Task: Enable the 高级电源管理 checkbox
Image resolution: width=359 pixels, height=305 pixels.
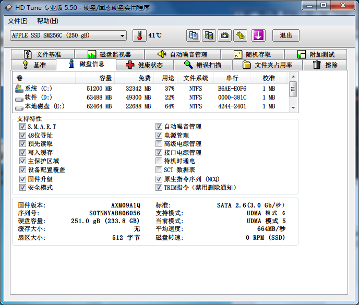Action: (159, 144)
